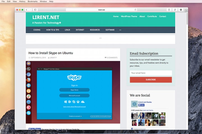This screenshot has height=134, width=202.
Task: Select the LINUX category
Action: (x=67, y=30)
